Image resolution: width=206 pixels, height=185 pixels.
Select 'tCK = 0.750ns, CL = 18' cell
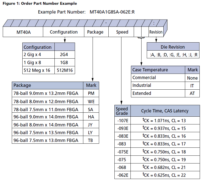pyautogui.click(x=165, y=152)
